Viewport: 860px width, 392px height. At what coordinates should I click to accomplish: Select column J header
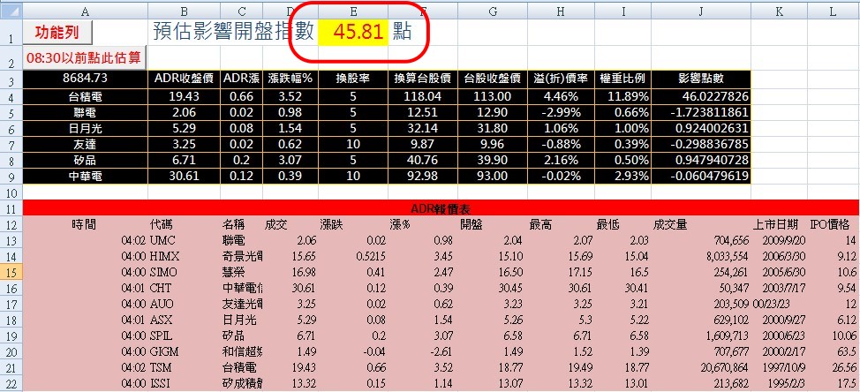700,11
